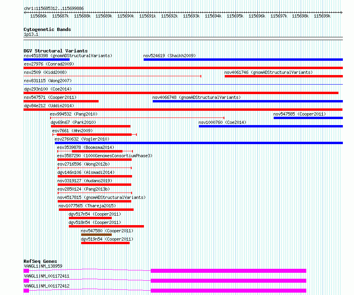This screenshot has height=295, width=354.
Task: Open VANGL1|NM_138959 gene label
Action: (x=43, y=266)
